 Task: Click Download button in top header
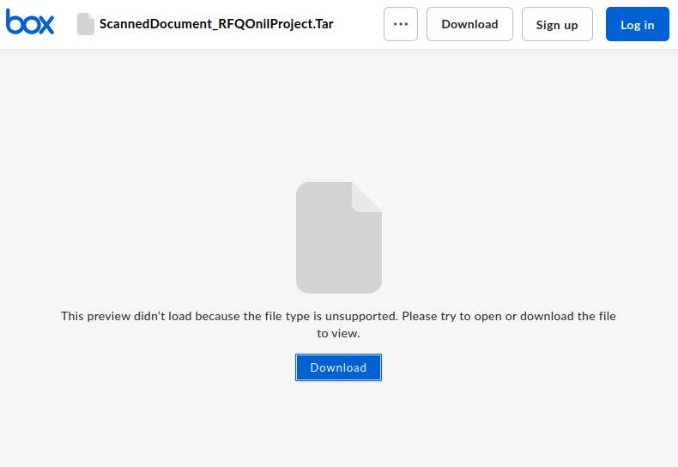pyautogui.click(x=469, y=24)
